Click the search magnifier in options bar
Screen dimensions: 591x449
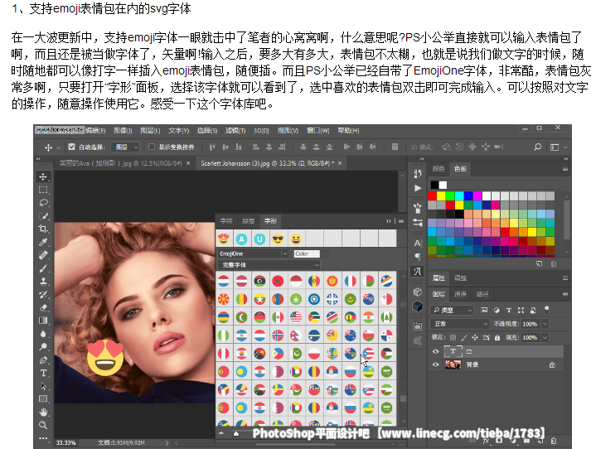point(538,147)
